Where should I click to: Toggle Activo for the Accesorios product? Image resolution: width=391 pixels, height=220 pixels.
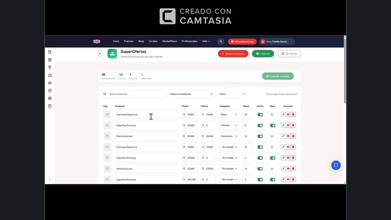260,136
